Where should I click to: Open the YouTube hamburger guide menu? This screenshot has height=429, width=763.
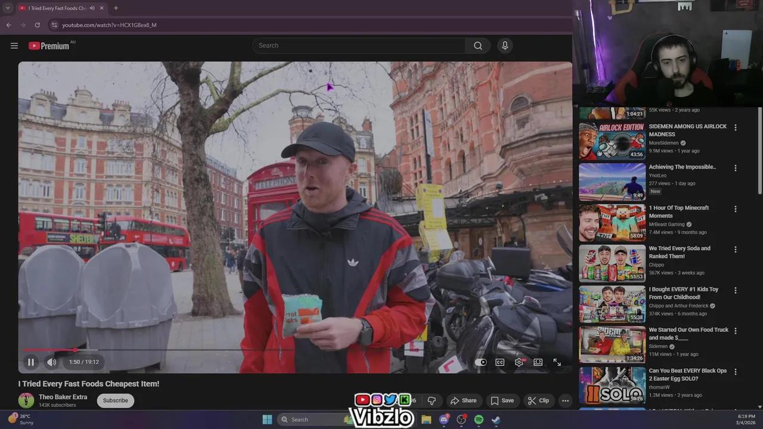14,46
